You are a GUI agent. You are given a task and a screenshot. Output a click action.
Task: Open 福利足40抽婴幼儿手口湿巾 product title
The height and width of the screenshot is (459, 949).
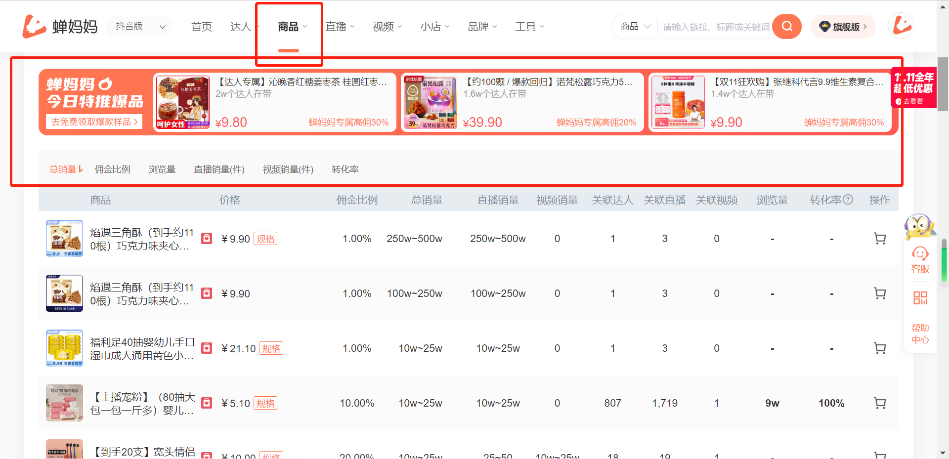click(x=142, y=348)
